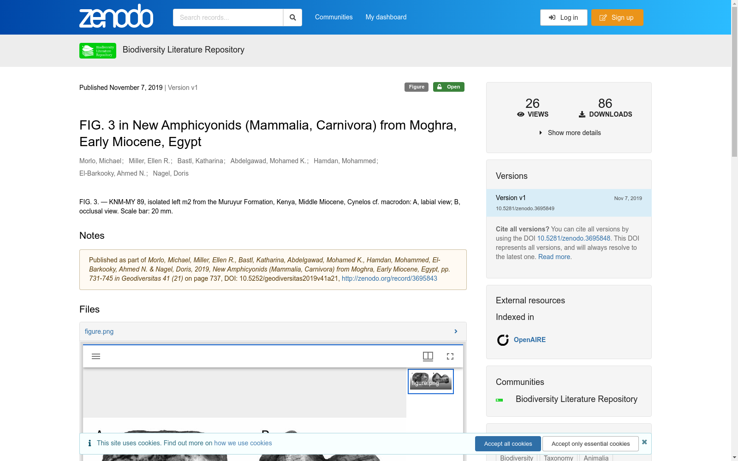
Task: Open Biodiversity Literature Repository header link
Action: (184, 50)
